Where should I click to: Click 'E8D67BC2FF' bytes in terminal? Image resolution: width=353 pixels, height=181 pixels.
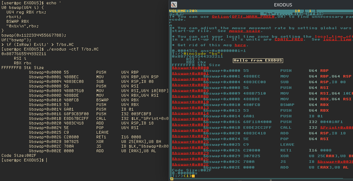[x=76, y=118]
